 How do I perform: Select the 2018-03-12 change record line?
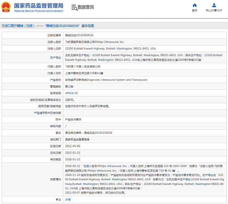pos(144,168)
